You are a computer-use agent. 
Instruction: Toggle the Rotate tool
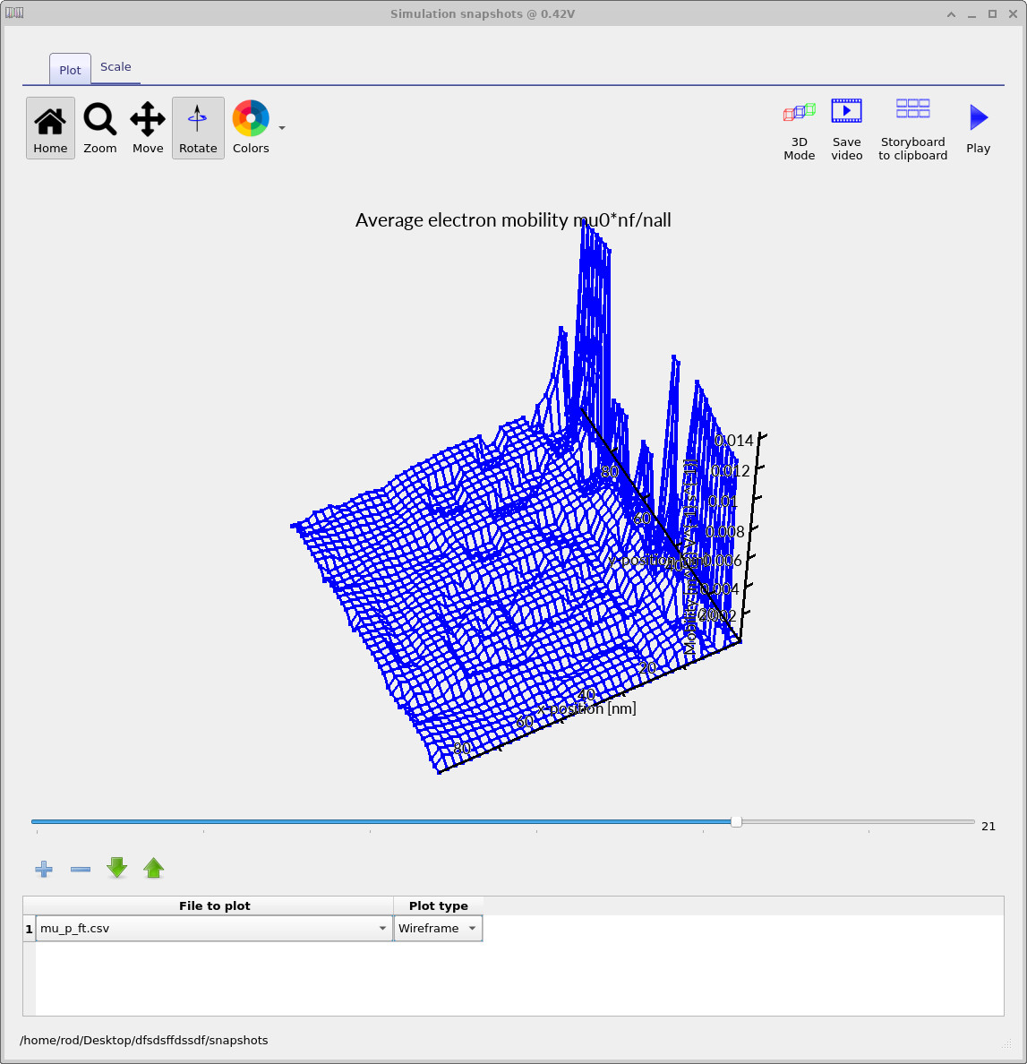[198, 127]
